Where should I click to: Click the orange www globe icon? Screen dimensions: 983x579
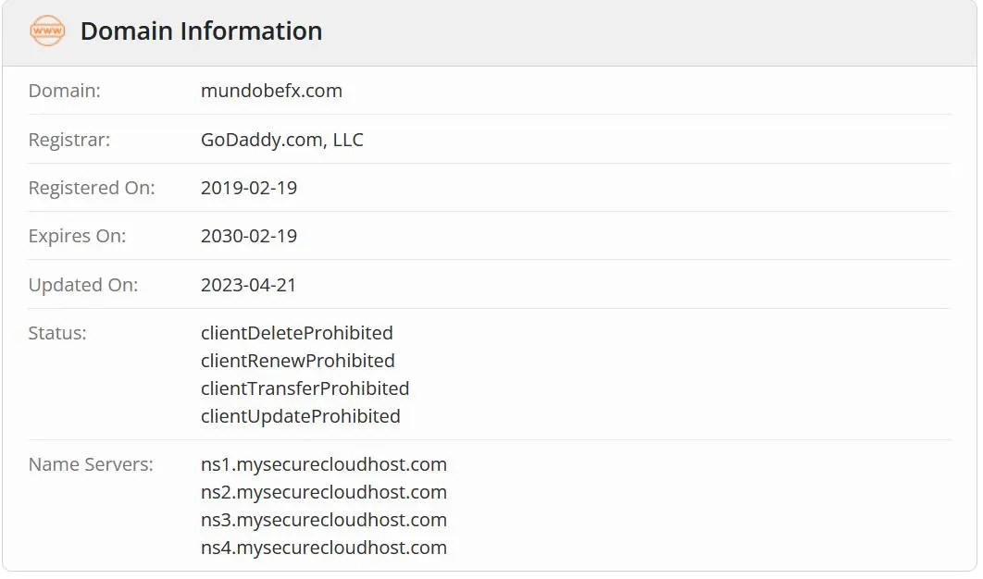click(x=47, y=31)
